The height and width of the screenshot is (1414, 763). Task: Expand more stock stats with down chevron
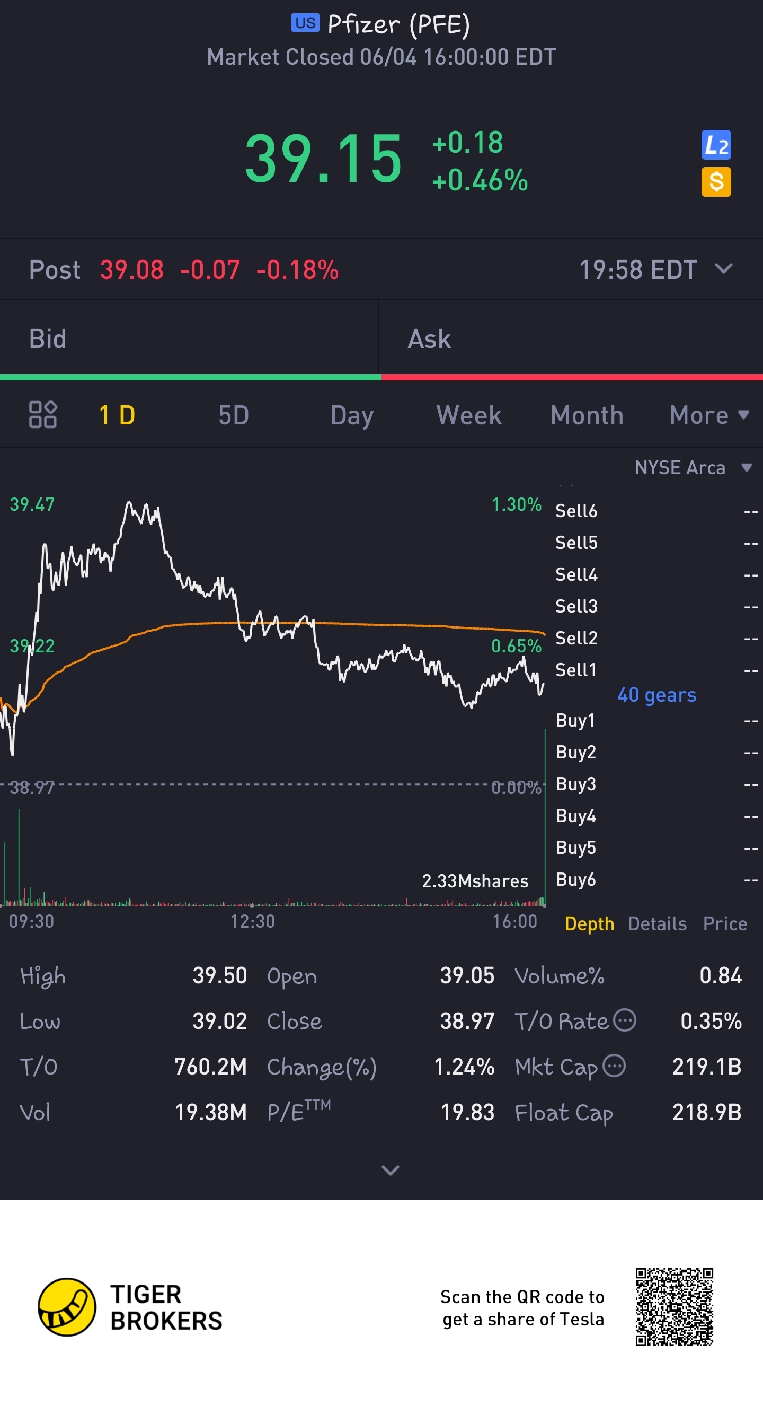click(x=390, y=1170)
